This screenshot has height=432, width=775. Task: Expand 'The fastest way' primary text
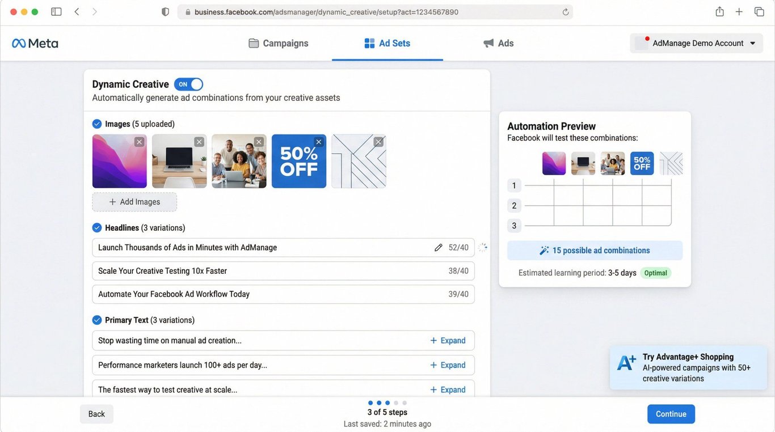click(448, 389)
